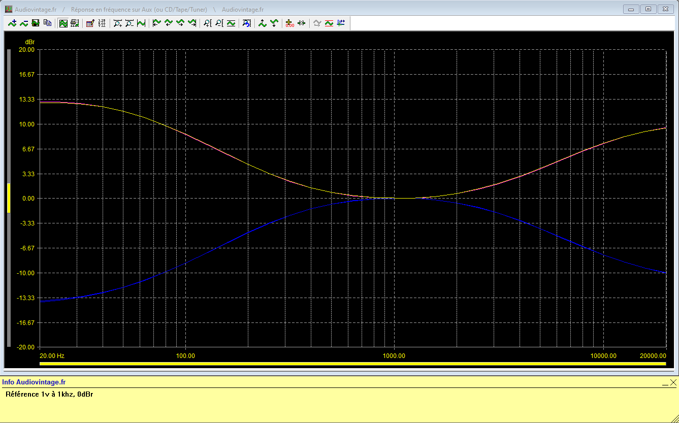The image size is (679, 423).
Task: Click the '-13.33' Y-axis label
Action: tap(25, 298)
